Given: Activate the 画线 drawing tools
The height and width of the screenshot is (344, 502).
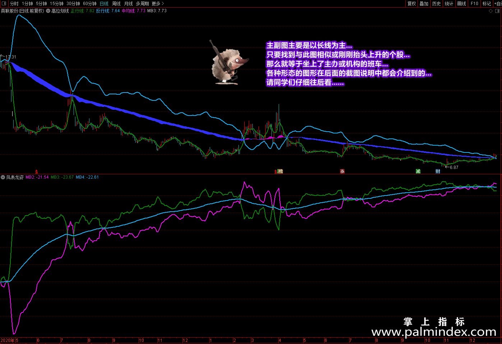Looking at the screenshot, I should (461, 4).
